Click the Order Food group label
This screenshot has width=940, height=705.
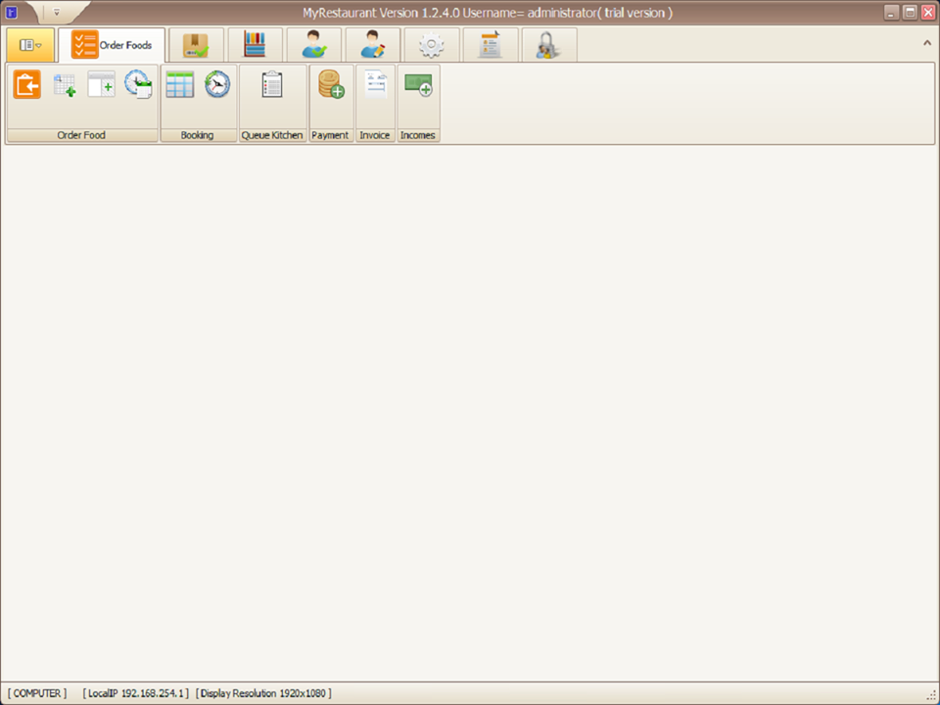(81, 135)
